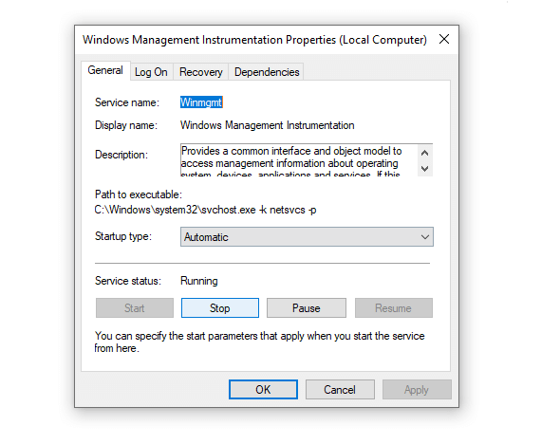Stop the running service
Image resolution: width=560 pixels, height=444 pixels.
click(220, 308)
